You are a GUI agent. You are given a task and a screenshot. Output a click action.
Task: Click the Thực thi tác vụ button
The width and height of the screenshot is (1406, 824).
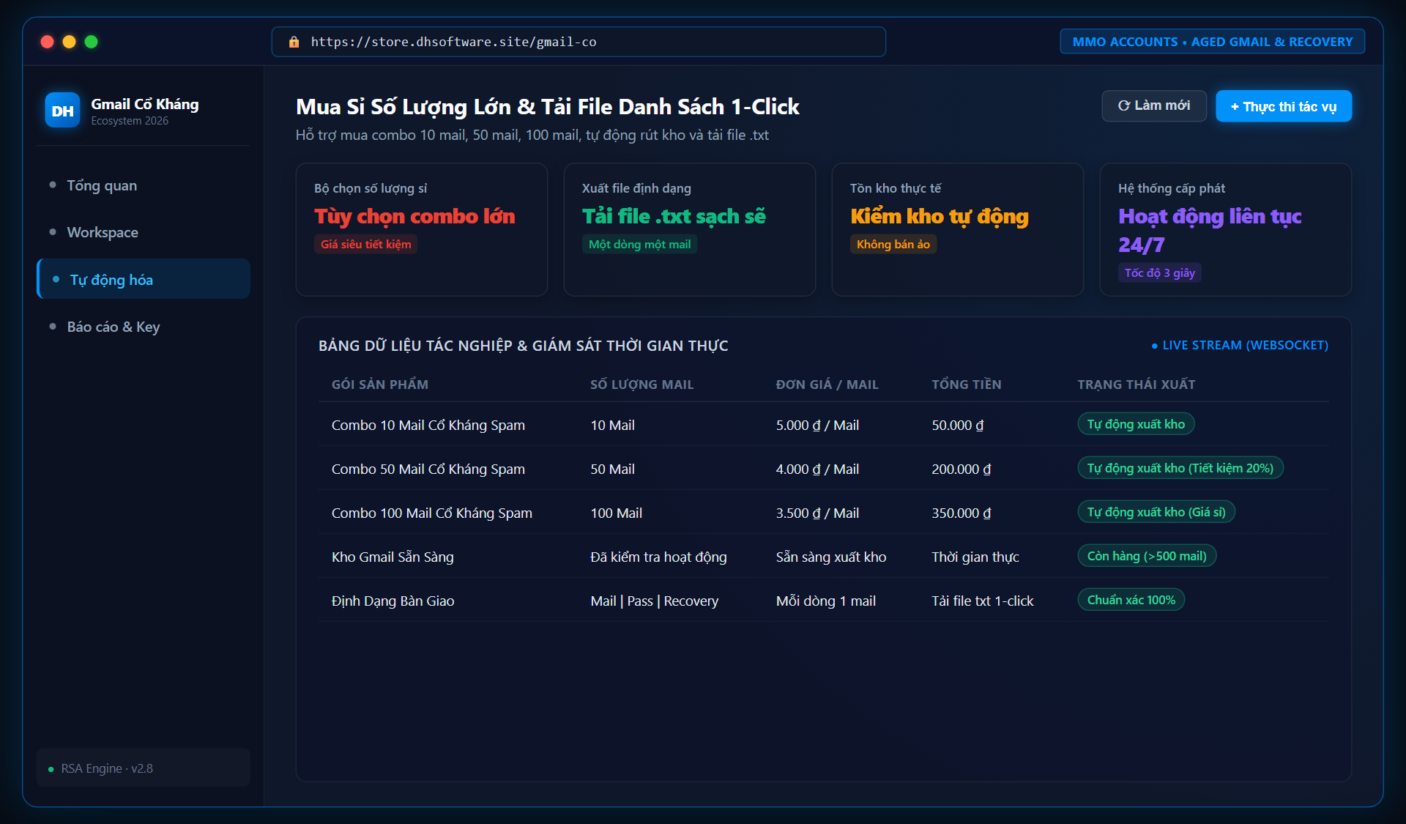[1283, 106]
